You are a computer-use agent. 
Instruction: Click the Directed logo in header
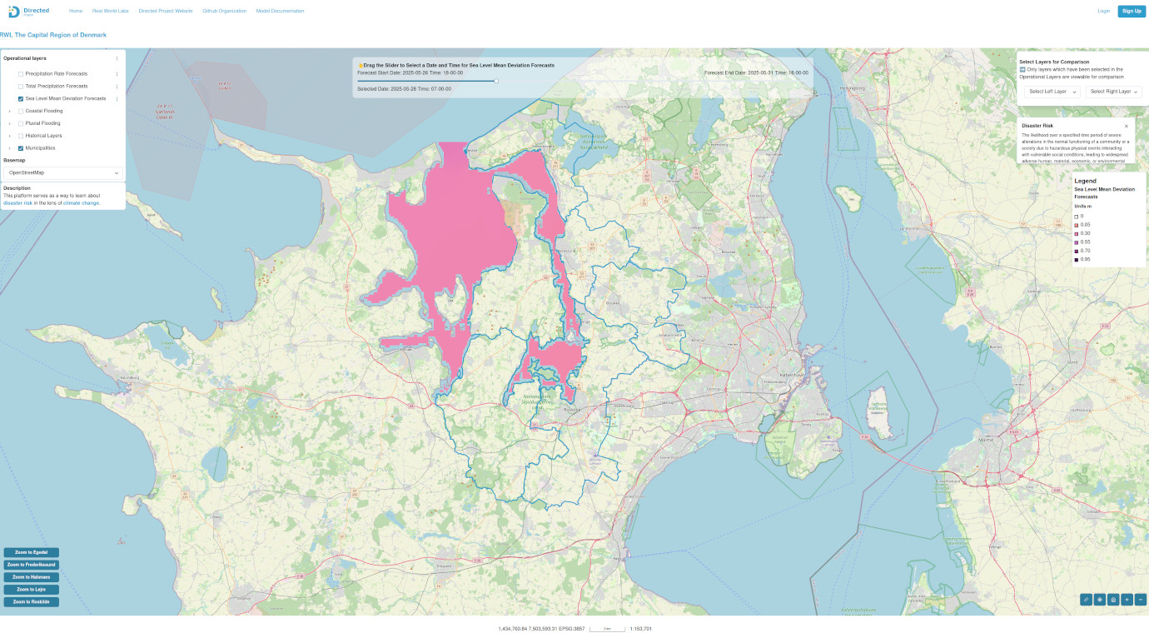[29, 11]
